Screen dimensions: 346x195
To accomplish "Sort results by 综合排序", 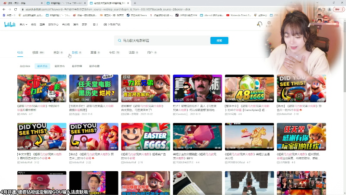I will (x=25, y=66).
